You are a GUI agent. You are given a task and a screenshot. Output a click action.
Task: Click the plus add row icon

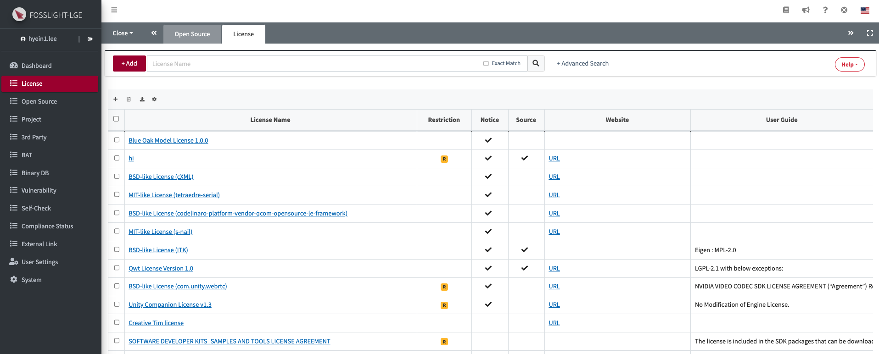point(116,99)
